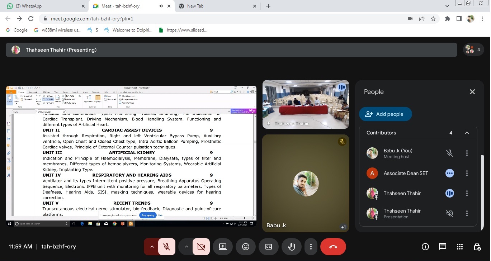Unmute the microphone in the bottom bar
Image resolution: width=491 pixels, height=261 pixels.
[x=166, y=247]
